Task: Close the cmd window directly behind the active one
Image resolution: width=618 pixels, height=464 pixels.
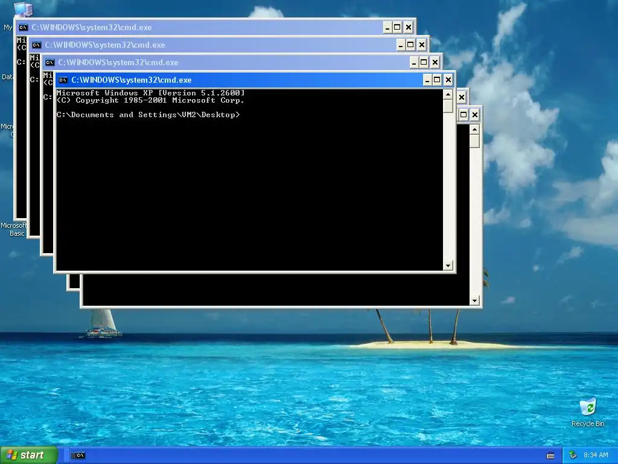Action: tap(435, 63)
